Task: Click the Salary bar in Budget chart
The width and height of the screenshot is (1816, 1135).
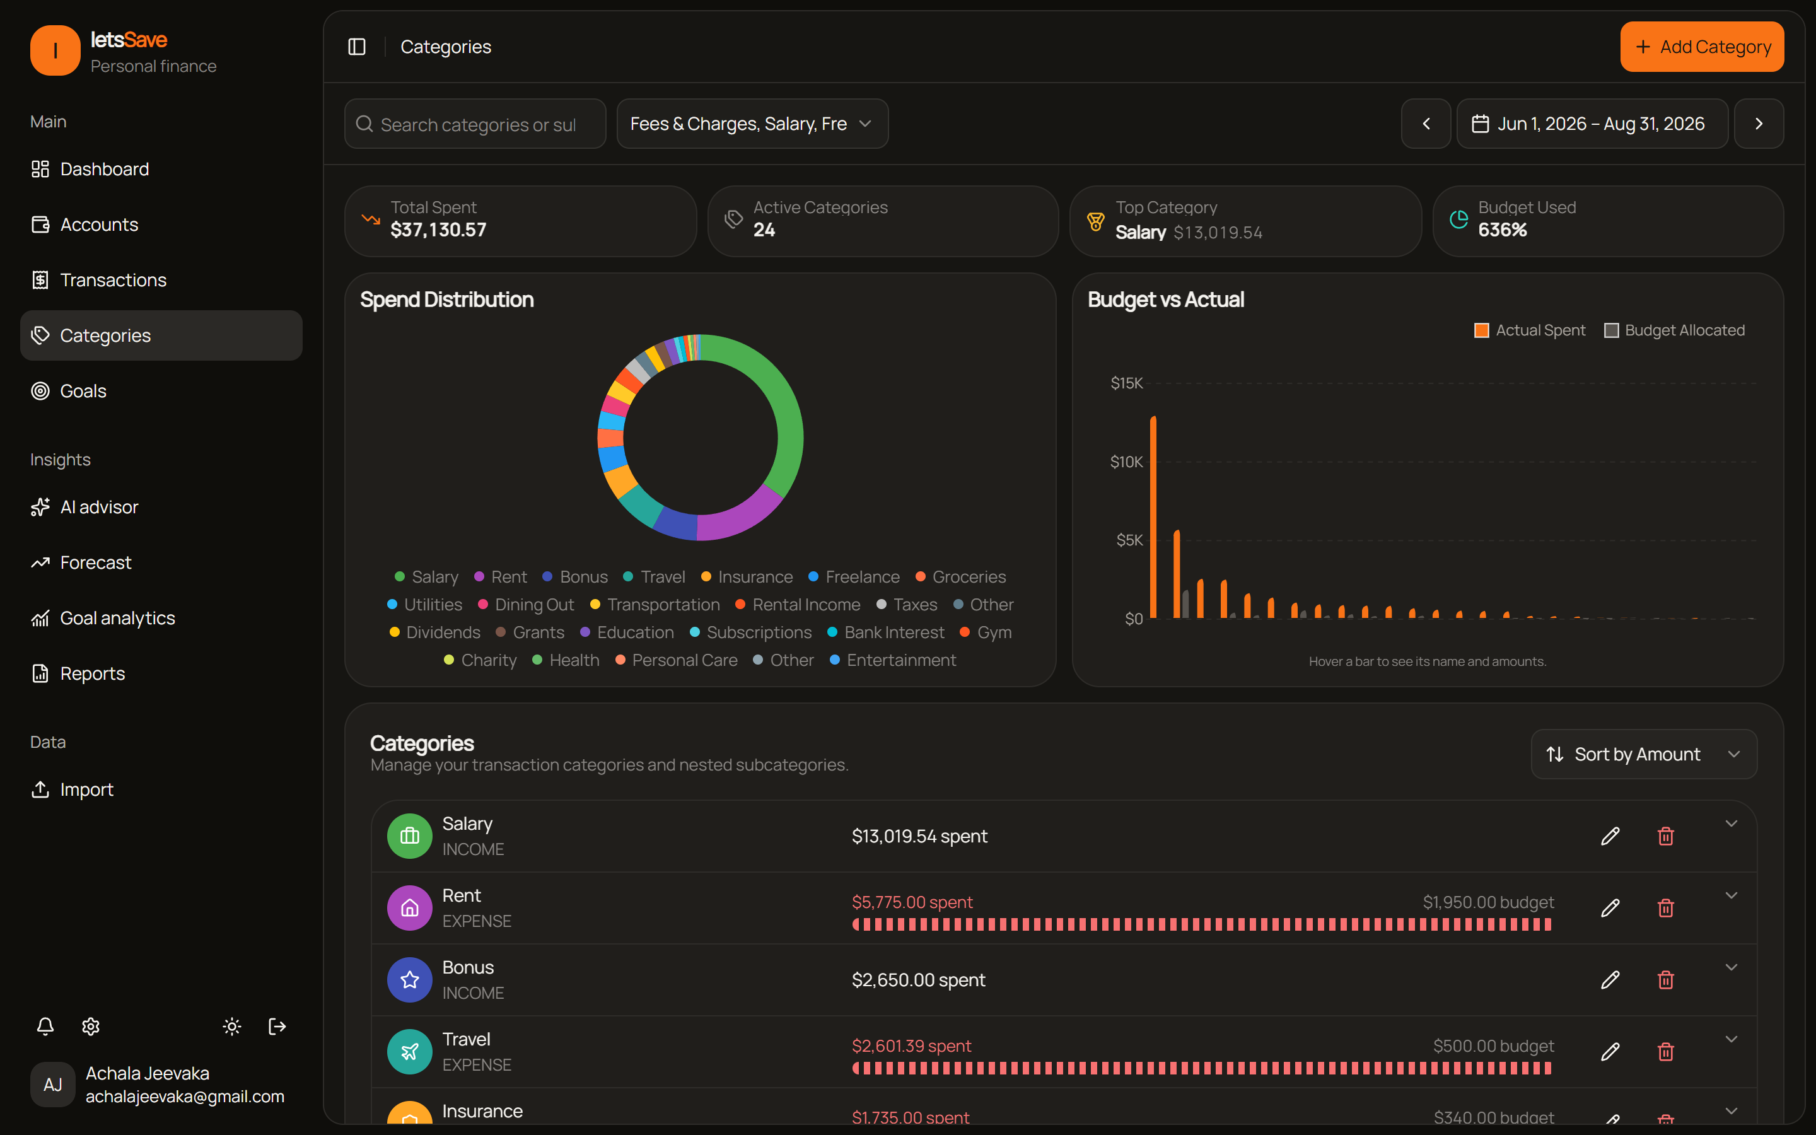Action: (1153, 517)
